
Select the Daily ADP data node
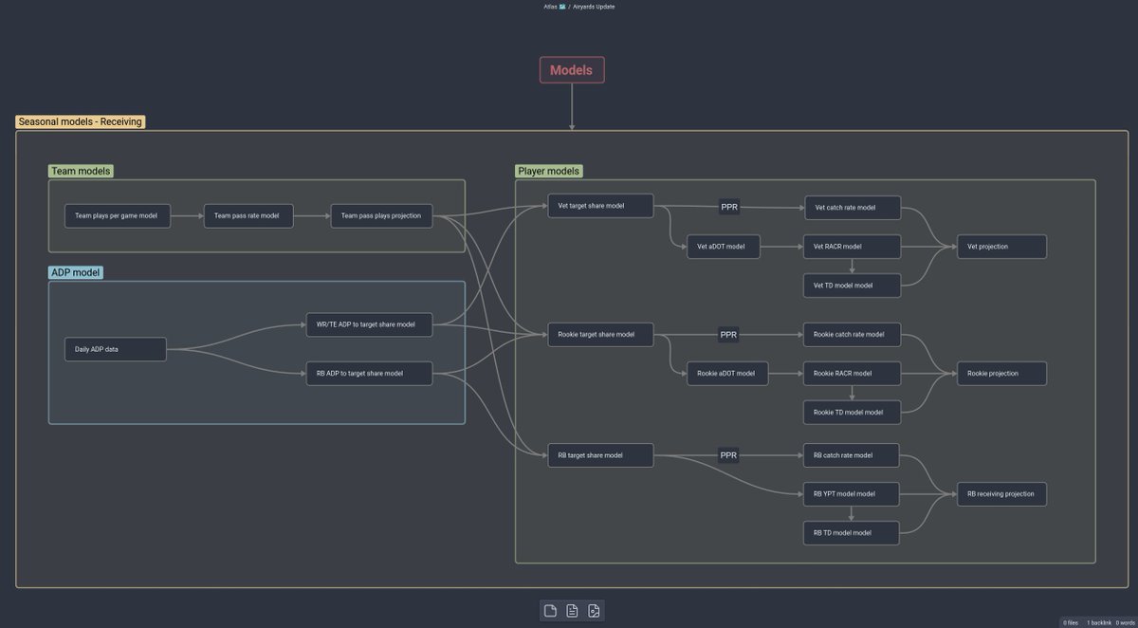(114, 349)
